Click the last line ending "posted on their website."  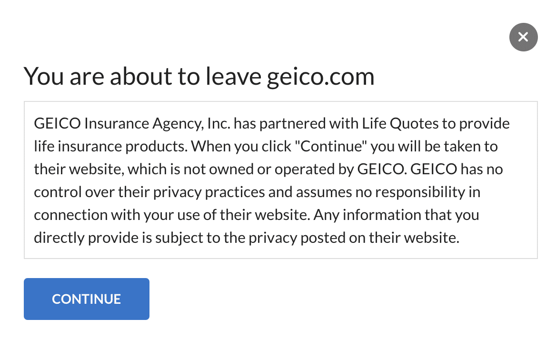pos(247,238)
